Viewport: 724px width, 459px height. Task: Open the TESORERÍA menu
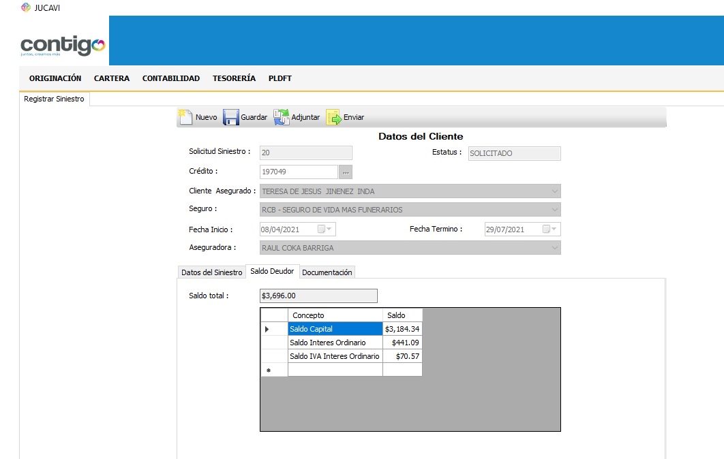click(x=234, y=78)
